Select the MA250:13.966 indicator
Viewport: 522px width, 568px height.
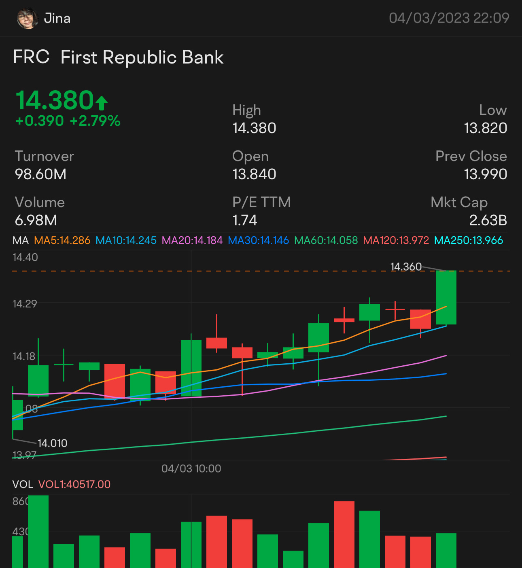tap(469, 241)
